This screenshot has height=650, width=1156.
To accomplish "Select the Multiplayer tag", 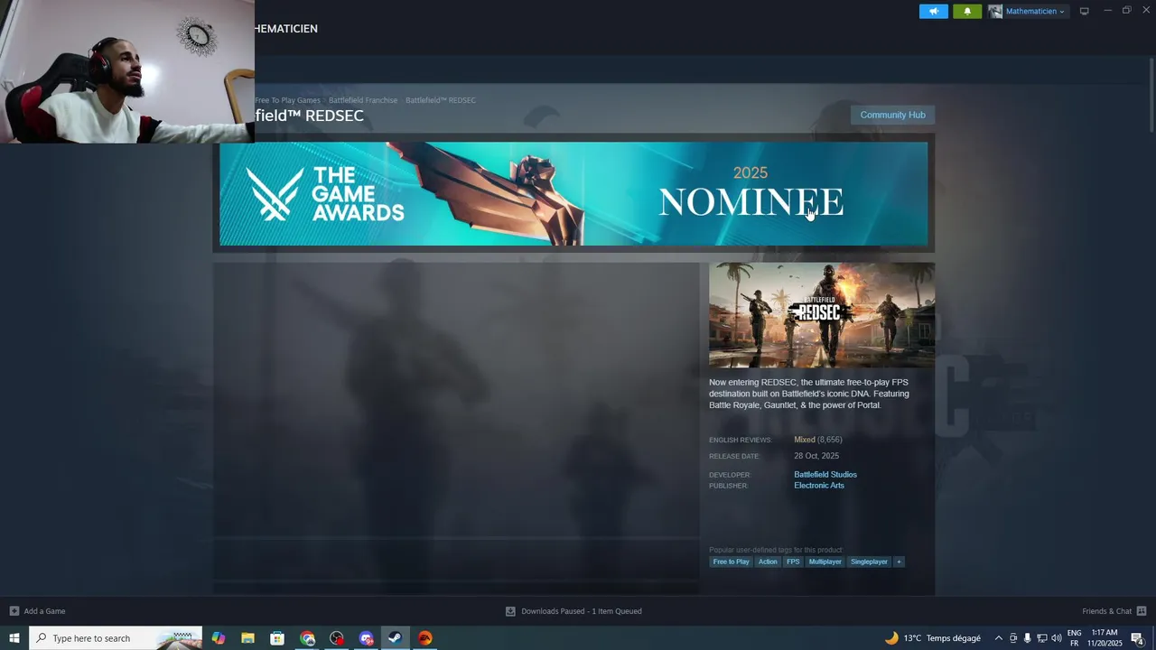I will pos(825,562).
